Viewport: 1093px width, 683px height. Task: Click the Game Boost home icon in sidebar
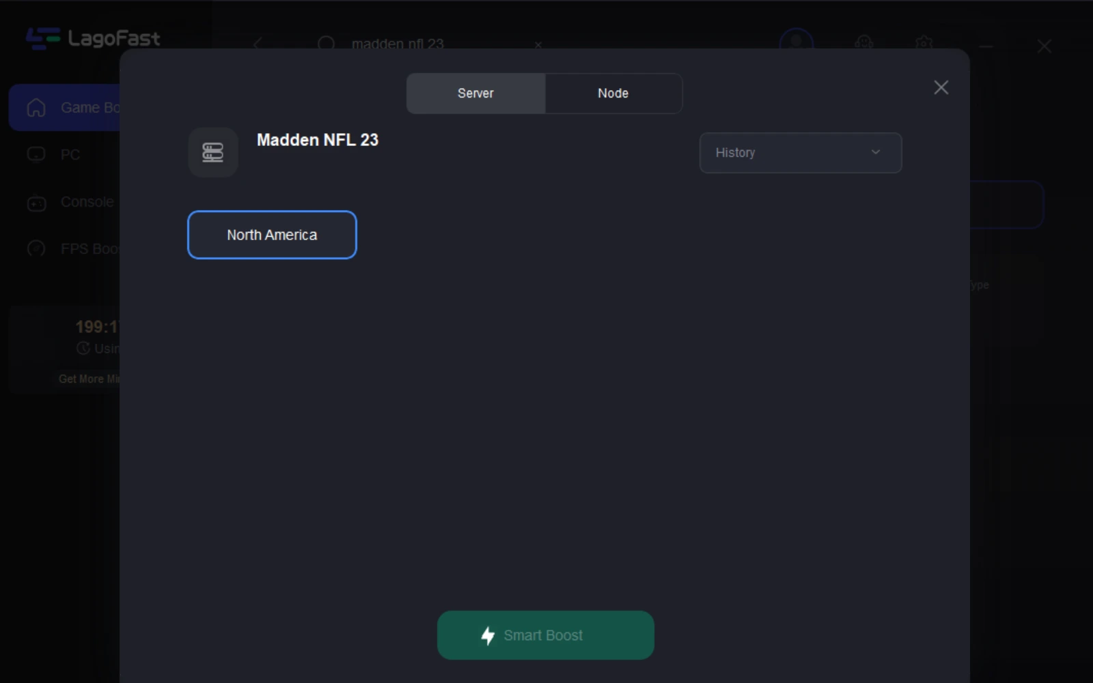point(36,108)
